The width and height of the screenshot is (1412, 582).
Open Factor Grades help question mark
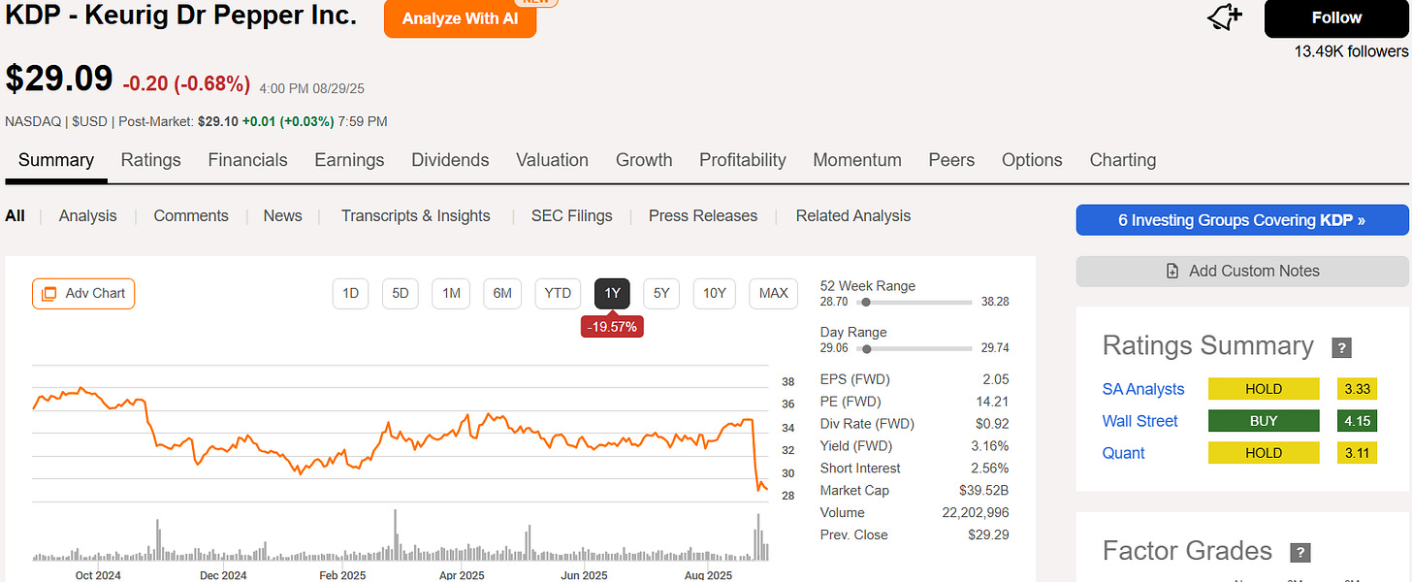pyautogui.click(x=1300, y=552)
